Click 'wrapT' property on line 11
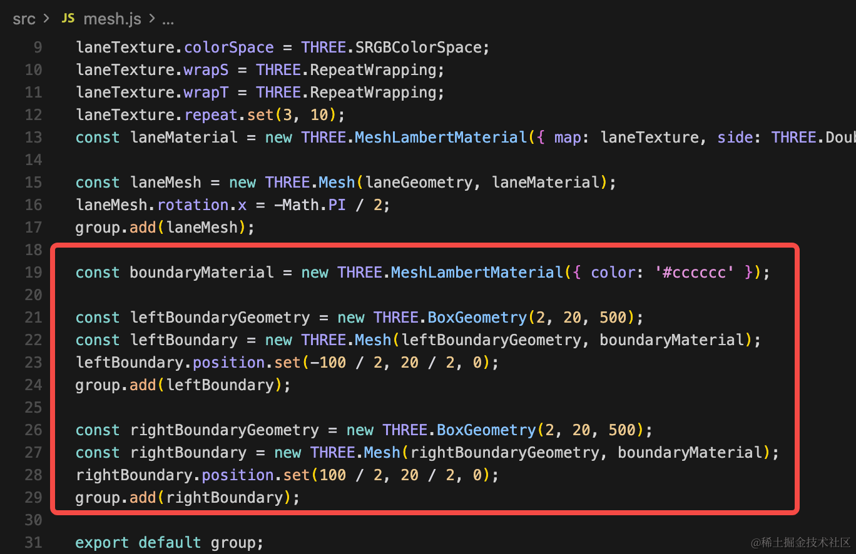The image size is (856, 554). tap(206, 93)
